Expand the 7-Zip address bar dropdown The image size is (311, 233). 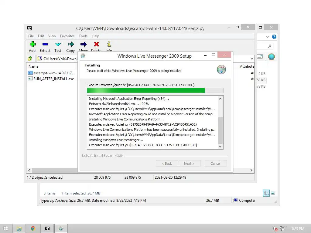252,59
